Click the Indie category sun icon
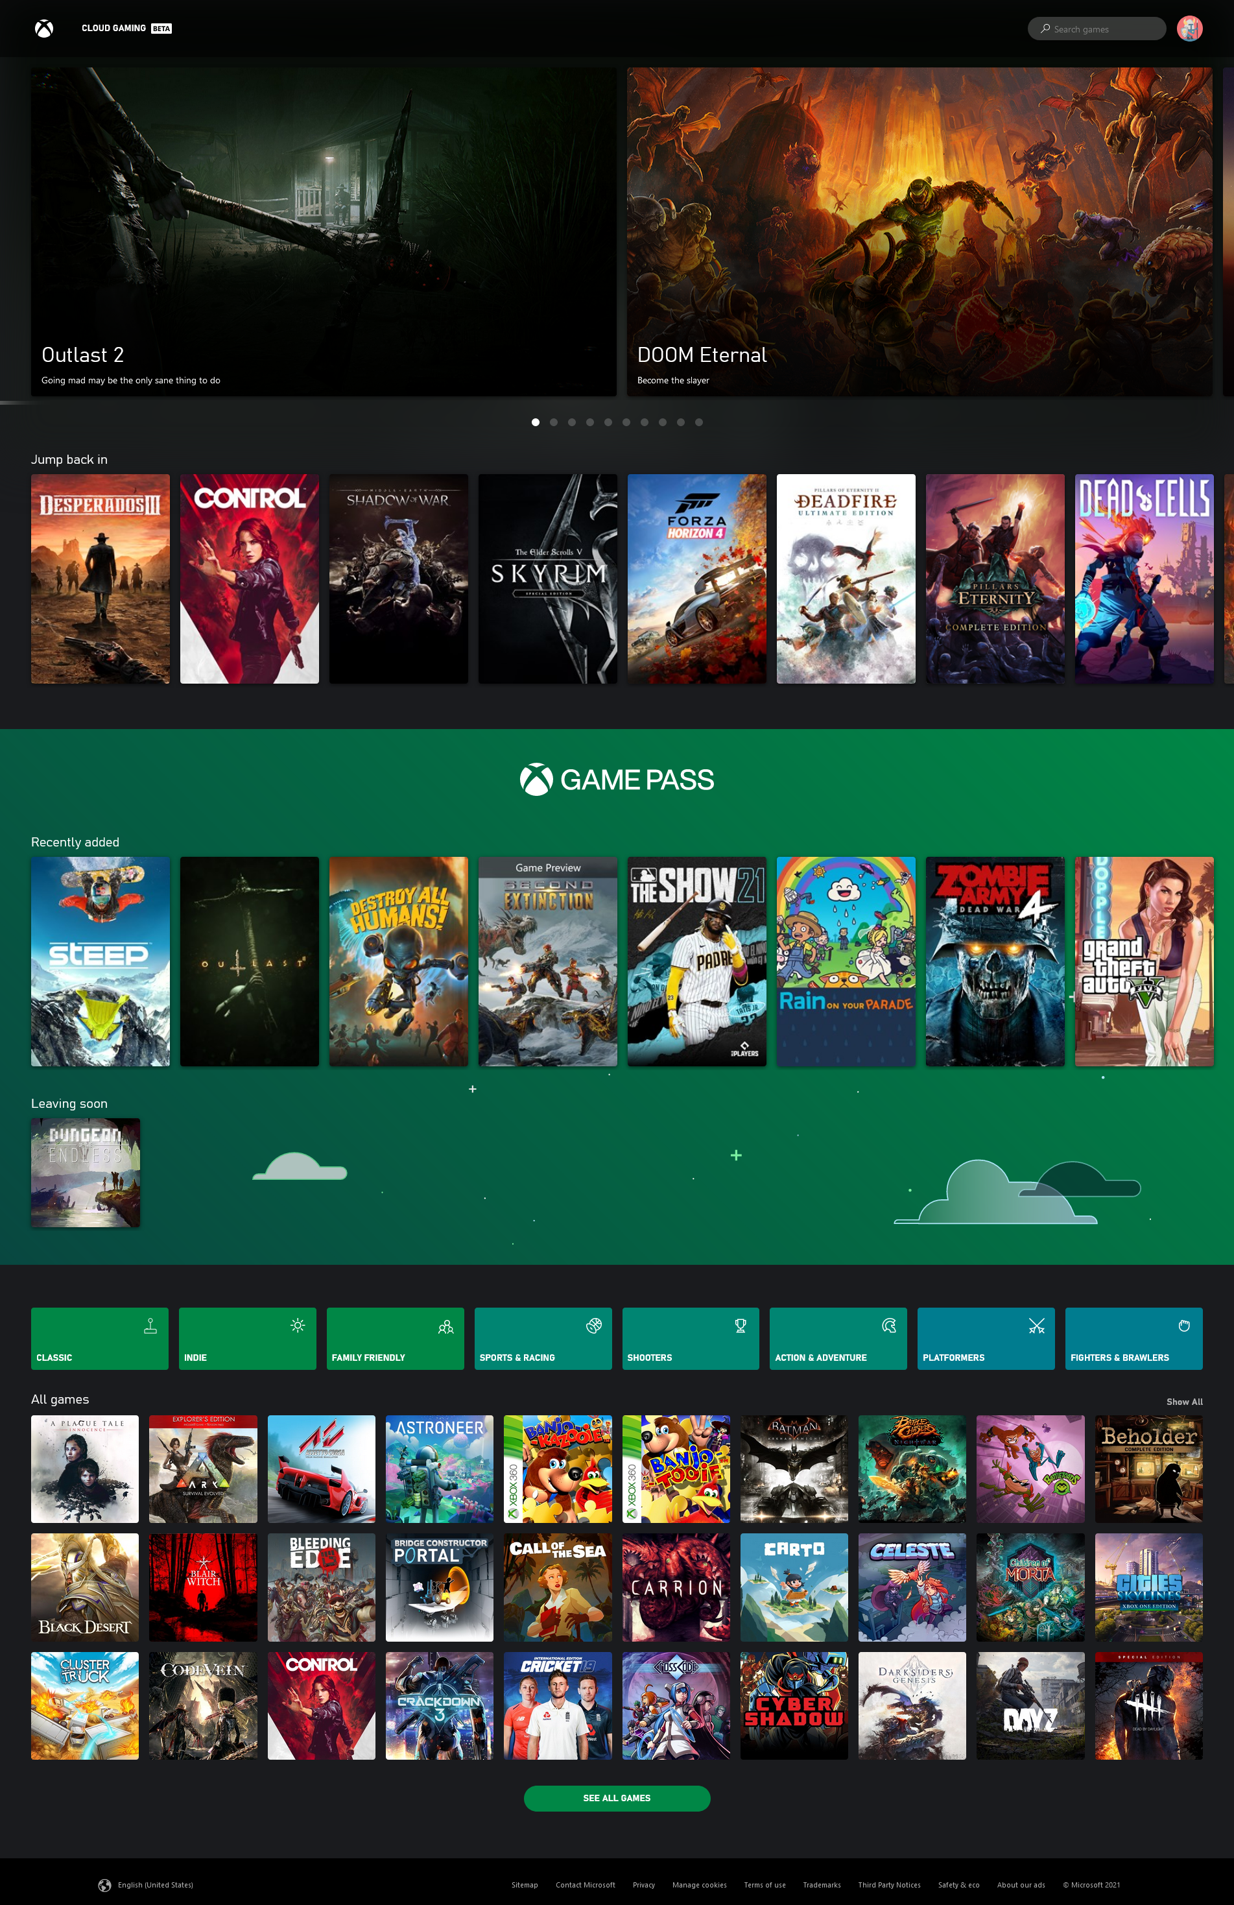Image resolution: width=1234 pixels, height=1905 pixels. [x=298, y=1326]
